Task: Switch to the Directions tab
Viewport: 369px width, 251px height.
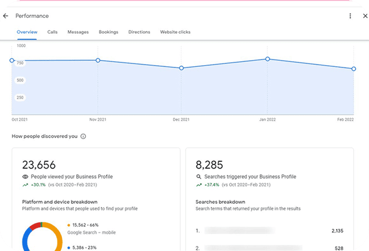Action: point(139,32)
